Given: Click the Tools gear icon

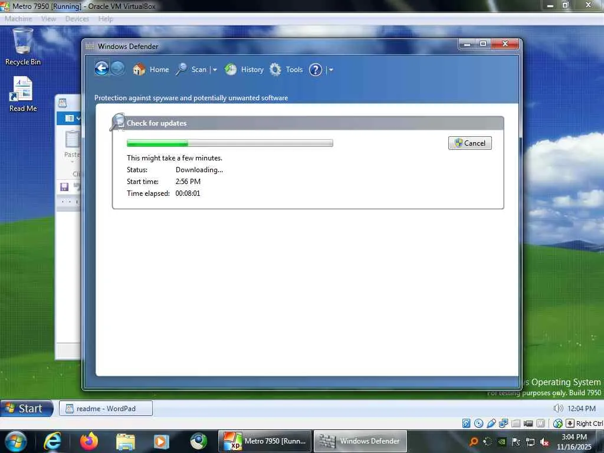Looking at the screenshot, I should [275, 70].
